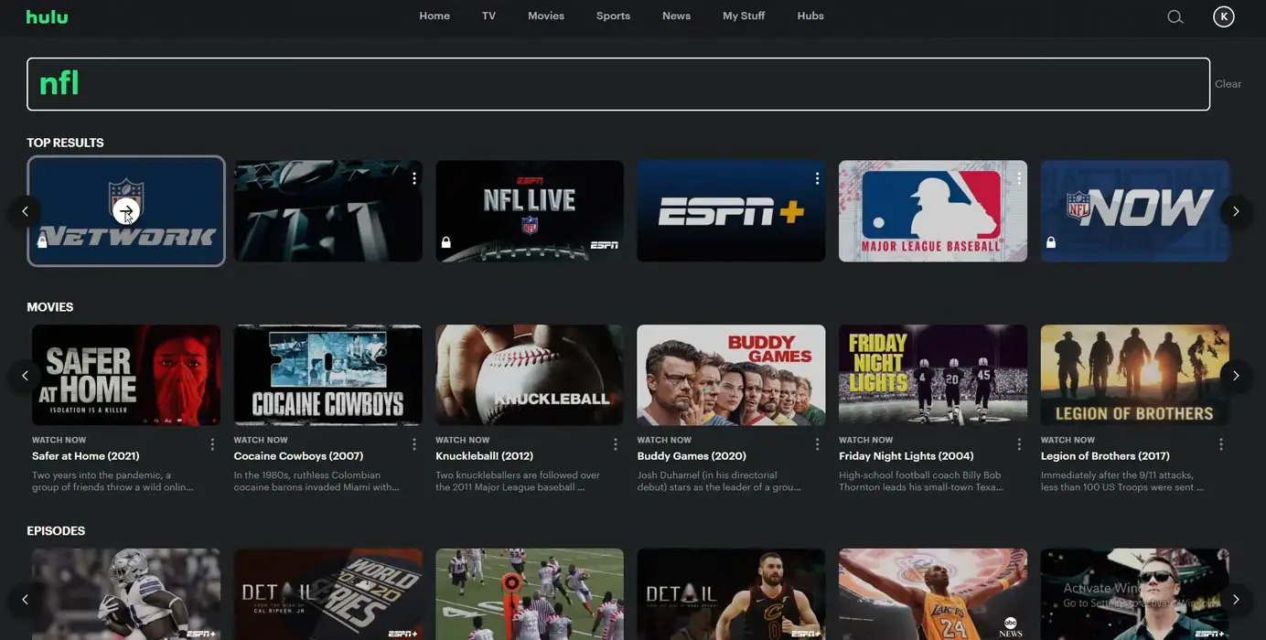This screenshot has height=640, width=1266.
Task: Go to Home in navigation
Action: coord(435,16)
